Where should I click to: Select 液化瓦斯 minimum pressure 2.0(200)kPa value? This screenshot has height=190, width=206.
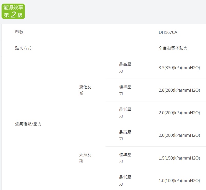(179, 113)
